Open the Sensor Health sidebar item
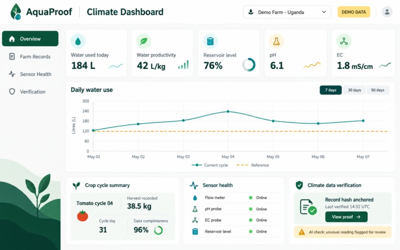The height and width of the screenshot is (250, 400). coord(30,74)
